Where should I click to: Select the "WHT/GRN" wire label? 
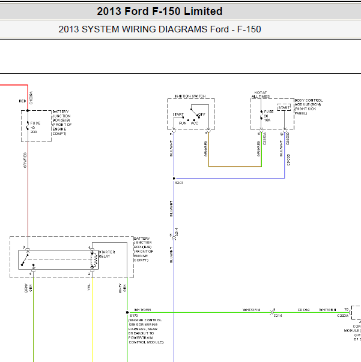point(123,288)
